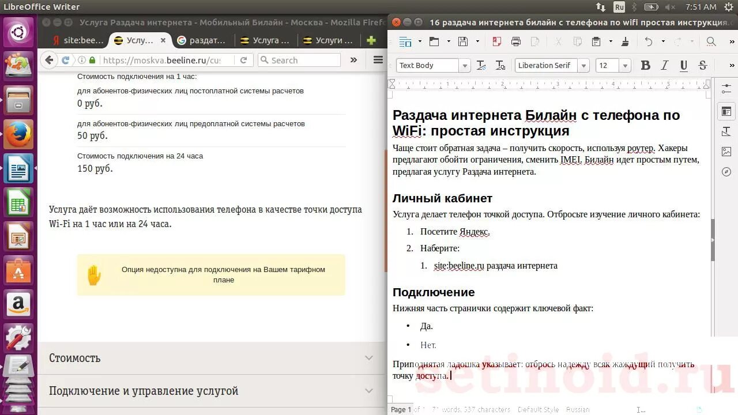Click the Russian language status bar field
This screenshot has width=738, height=415.
pyautogui.click(x=578, y=409)
